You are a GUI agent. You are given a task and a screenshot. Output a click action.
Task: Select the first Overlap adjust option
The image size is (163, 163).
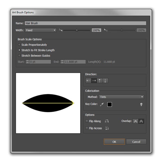tap(136, 121)
